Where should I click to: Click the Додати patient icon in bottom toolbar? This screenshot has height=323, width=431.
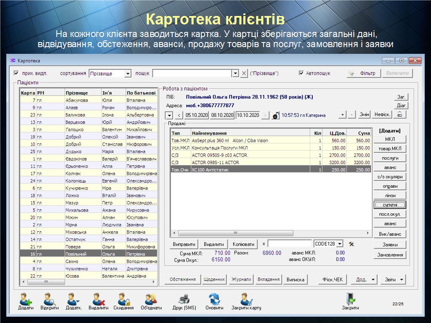[x=26, y=299]
